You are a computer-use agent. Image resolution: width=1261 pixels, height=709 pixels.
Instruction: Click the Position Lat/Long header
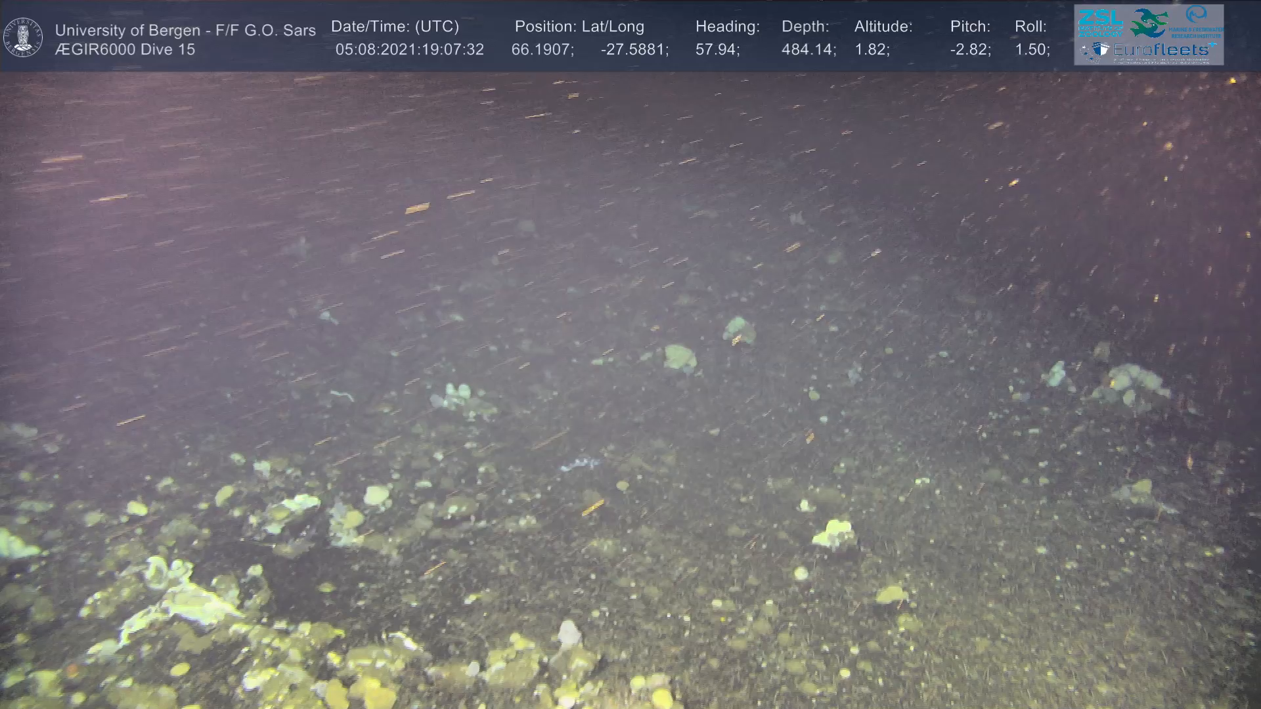click(x=579, y=26)
